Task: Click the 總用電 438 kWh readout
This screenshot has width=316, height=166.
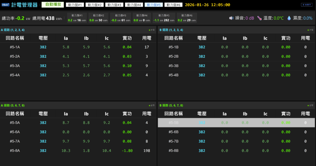Action: click(x=47, y=18)
